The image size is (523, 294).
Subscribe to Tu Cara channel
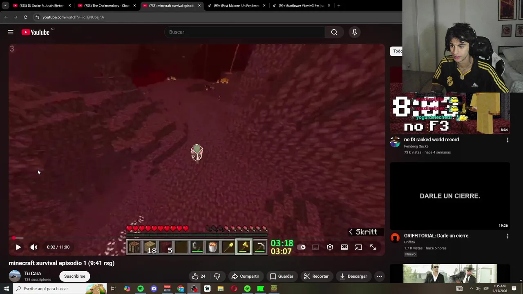[75, 276]
